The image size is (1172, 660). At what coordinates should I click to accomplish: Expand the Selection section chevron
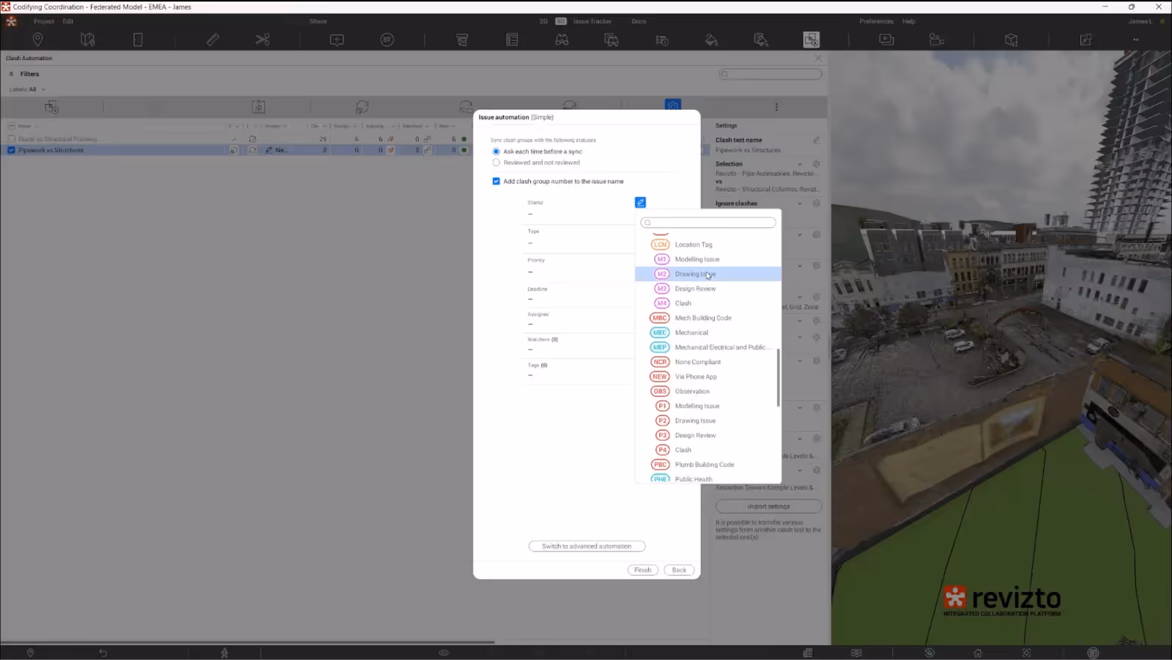(x=800, y=163)
